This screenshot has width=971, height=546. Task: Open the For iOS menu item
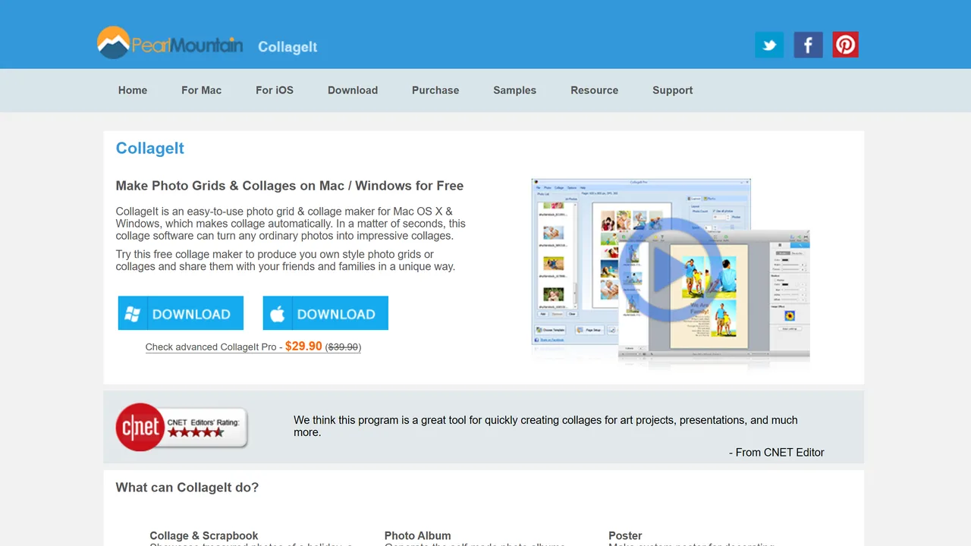tap(275, 90)
